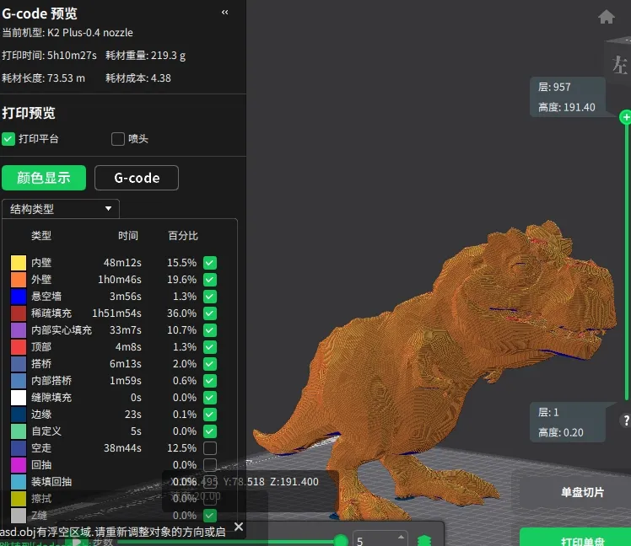Click the up arrow of value 5 spinner
Image resolution: width=631 pixels, height=546 pixels.
pos(401,537)
